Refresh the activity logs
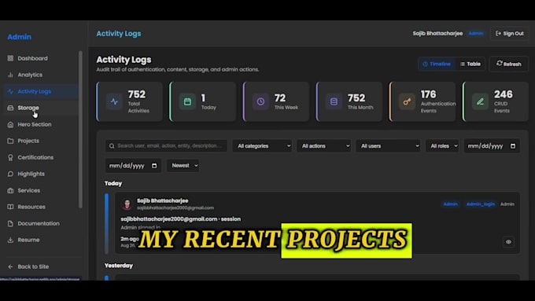Screen dimensions: 535x301 [x=509, y=64]
